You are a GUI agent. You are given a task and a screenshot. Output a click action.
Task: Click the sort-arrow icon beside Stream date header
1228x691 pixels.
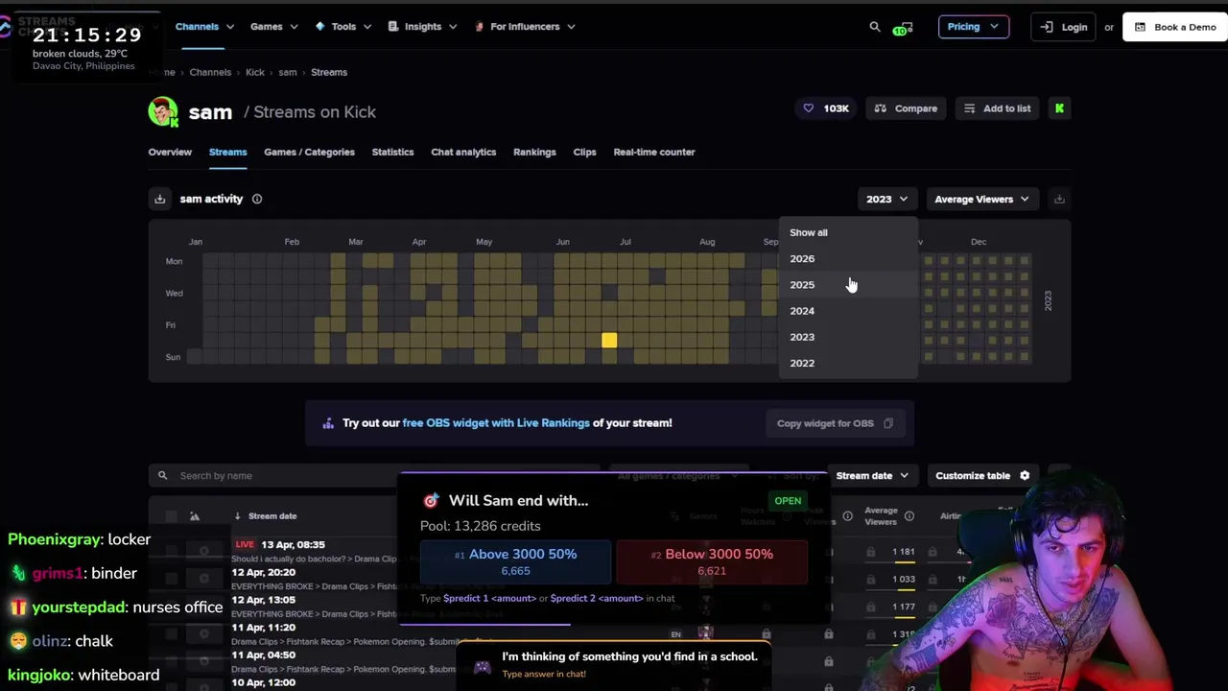(237, 516)
